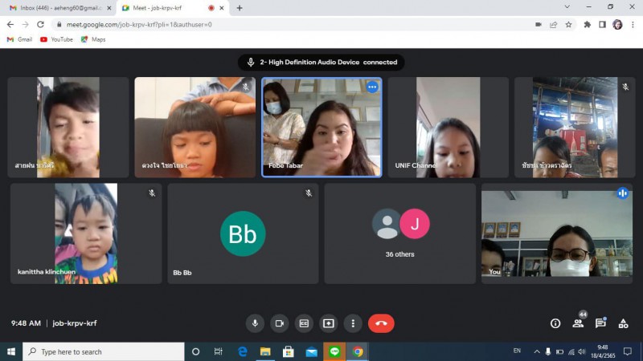This screenshot has width=643, height=361.
Task: Open the chat with everyone panel
Action: pyautogui.click(x=600, y=323)
